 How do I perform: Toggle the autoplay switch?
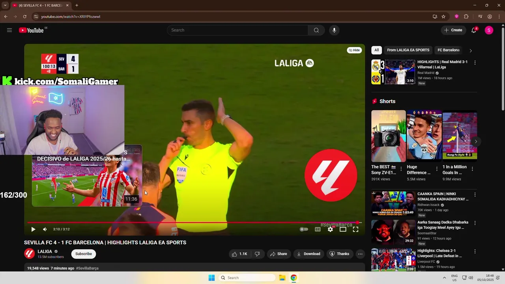(304, 229)
